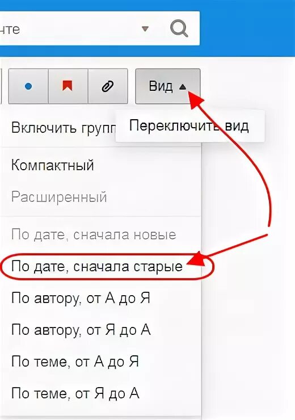The height and width of the screenshot is (420, 295).
Task: Open the search field dropdown arrow
Action: point(145,28)
